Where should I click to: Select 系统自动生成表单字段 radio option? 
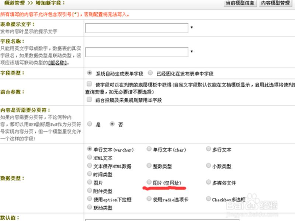click(x=90, y=73)
